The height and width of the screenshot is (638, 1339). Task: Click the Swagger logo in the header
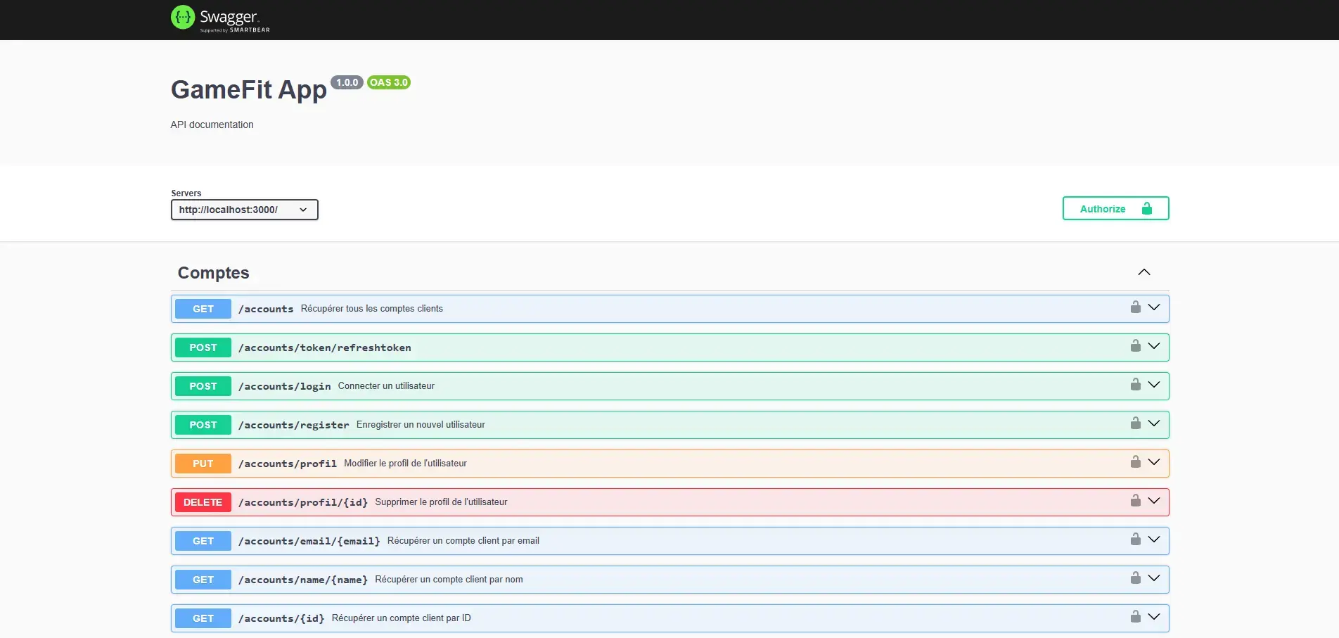pyautogui.click(x=220, y=19)
